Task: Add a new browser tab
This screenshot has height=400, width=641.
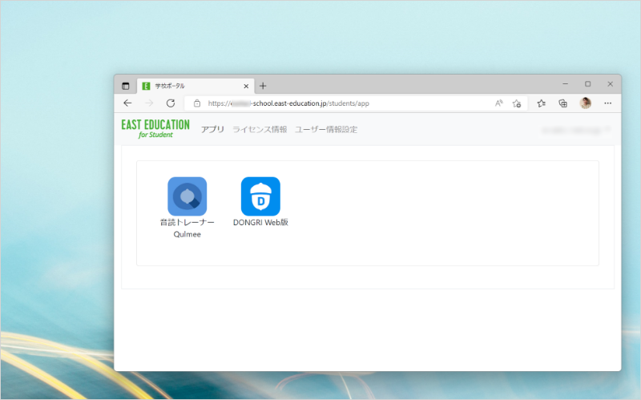Action: [263, 86]
